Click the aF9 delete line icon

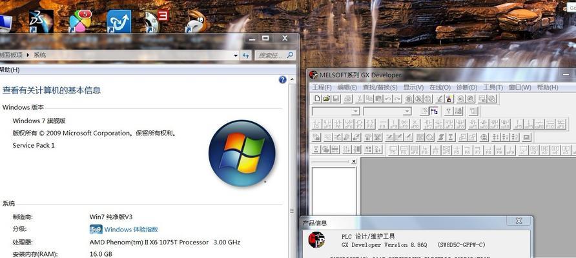pos(561,124)
